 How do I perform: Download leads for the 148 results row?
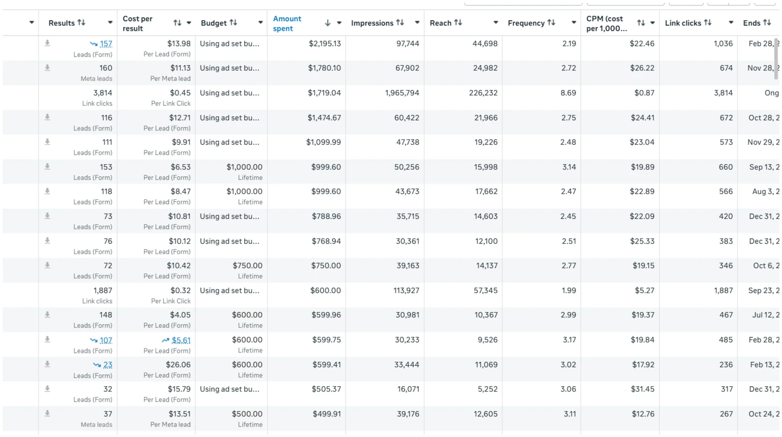[47, 314]
